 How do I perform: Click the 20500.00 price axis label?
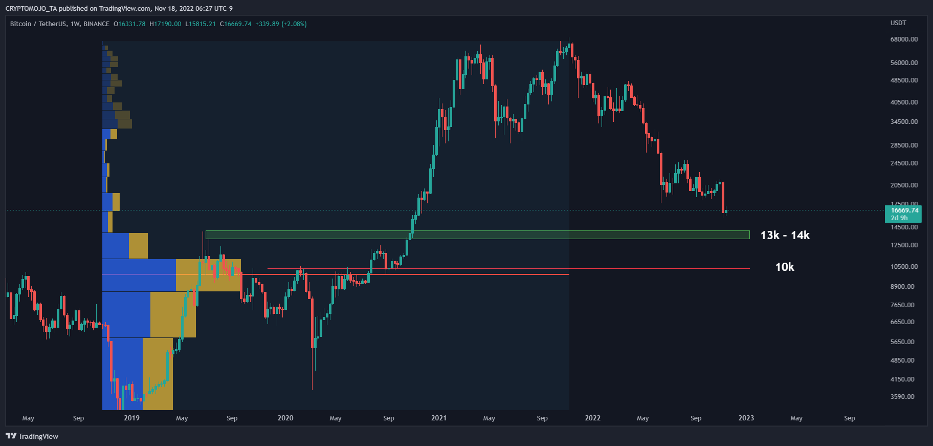(x=904, y=185)
